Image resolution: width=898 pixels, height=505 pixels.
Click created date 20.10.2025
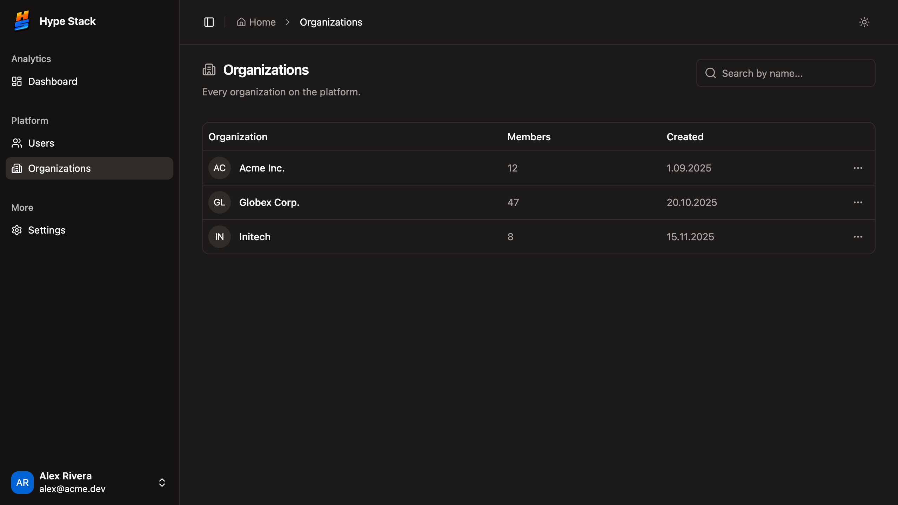point(692,202)
